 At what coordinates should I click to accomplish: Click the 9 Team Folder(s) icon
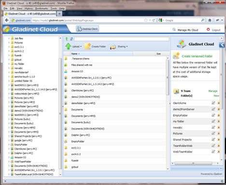click(176, 92)
